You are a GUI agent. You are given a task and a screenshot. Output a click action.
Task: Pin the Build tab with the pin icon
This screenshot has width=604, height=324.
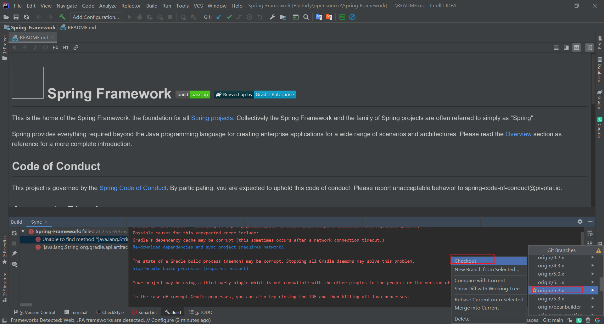coord(14,254)
